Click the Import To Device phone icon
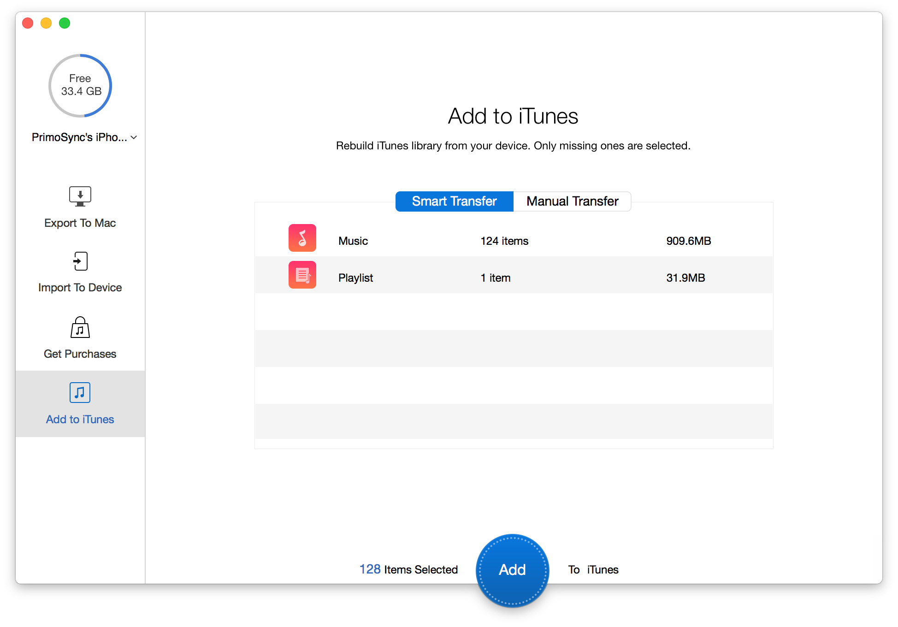898x627 pixels. click(x=80, y=261)
